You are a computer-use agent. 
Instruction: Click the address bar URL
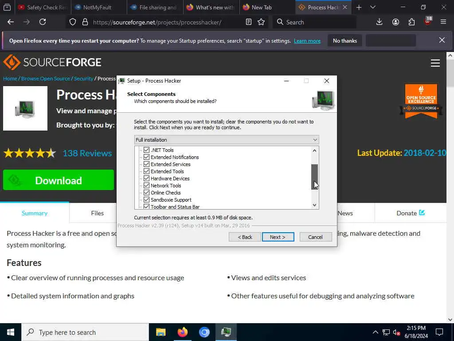pyautogui.click(x=157, y=22)
